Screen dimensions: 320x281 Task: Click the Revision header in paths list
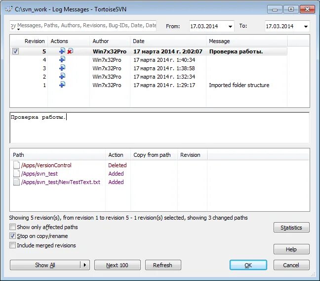192,155
